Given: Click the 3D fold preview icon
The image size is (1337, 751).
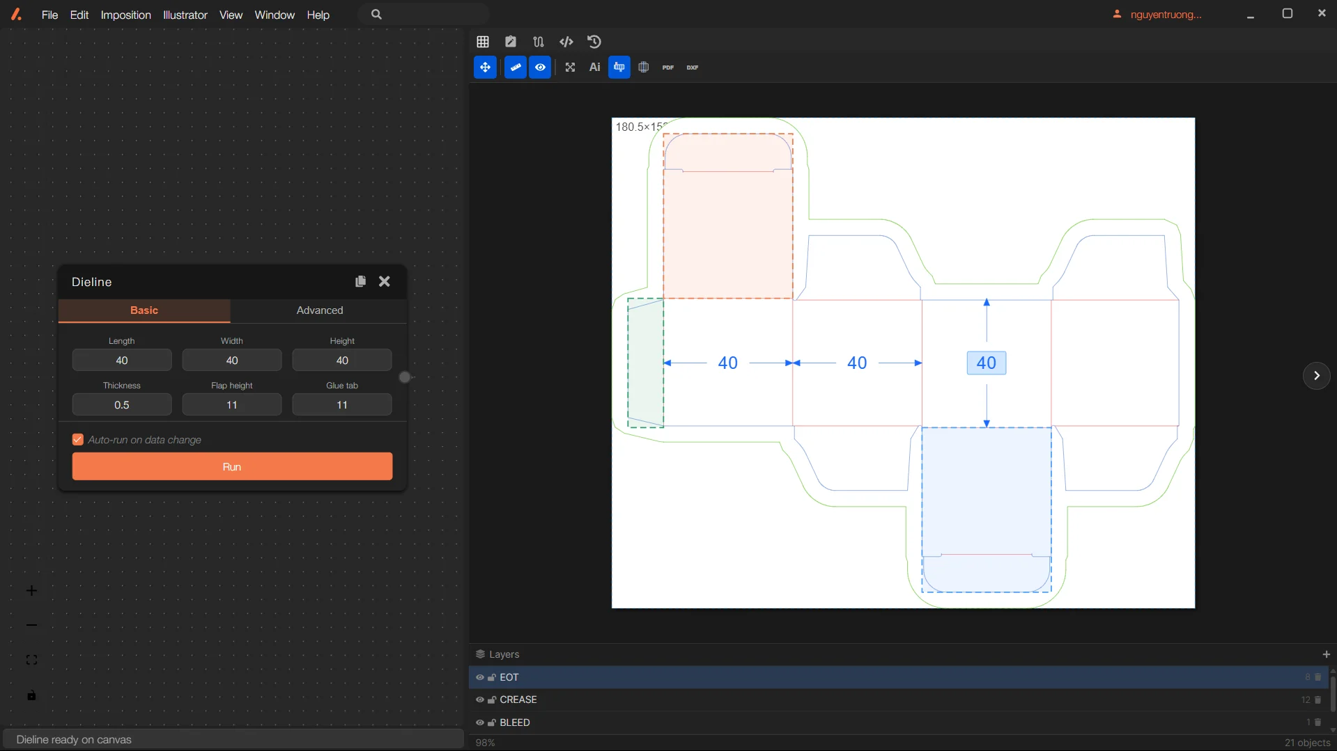Looking at the screenshot, I should pos(644,68).
